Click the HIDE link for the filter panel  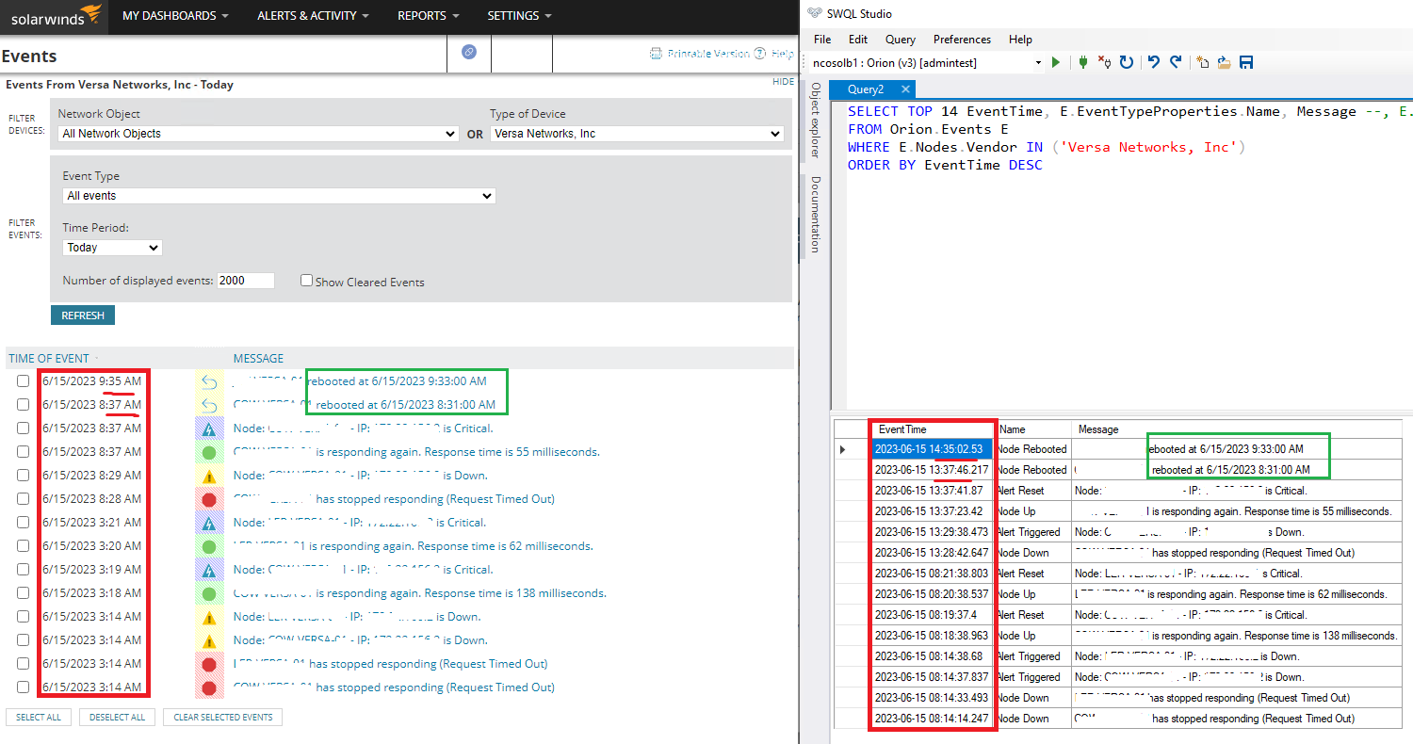[x=783, y=82]
